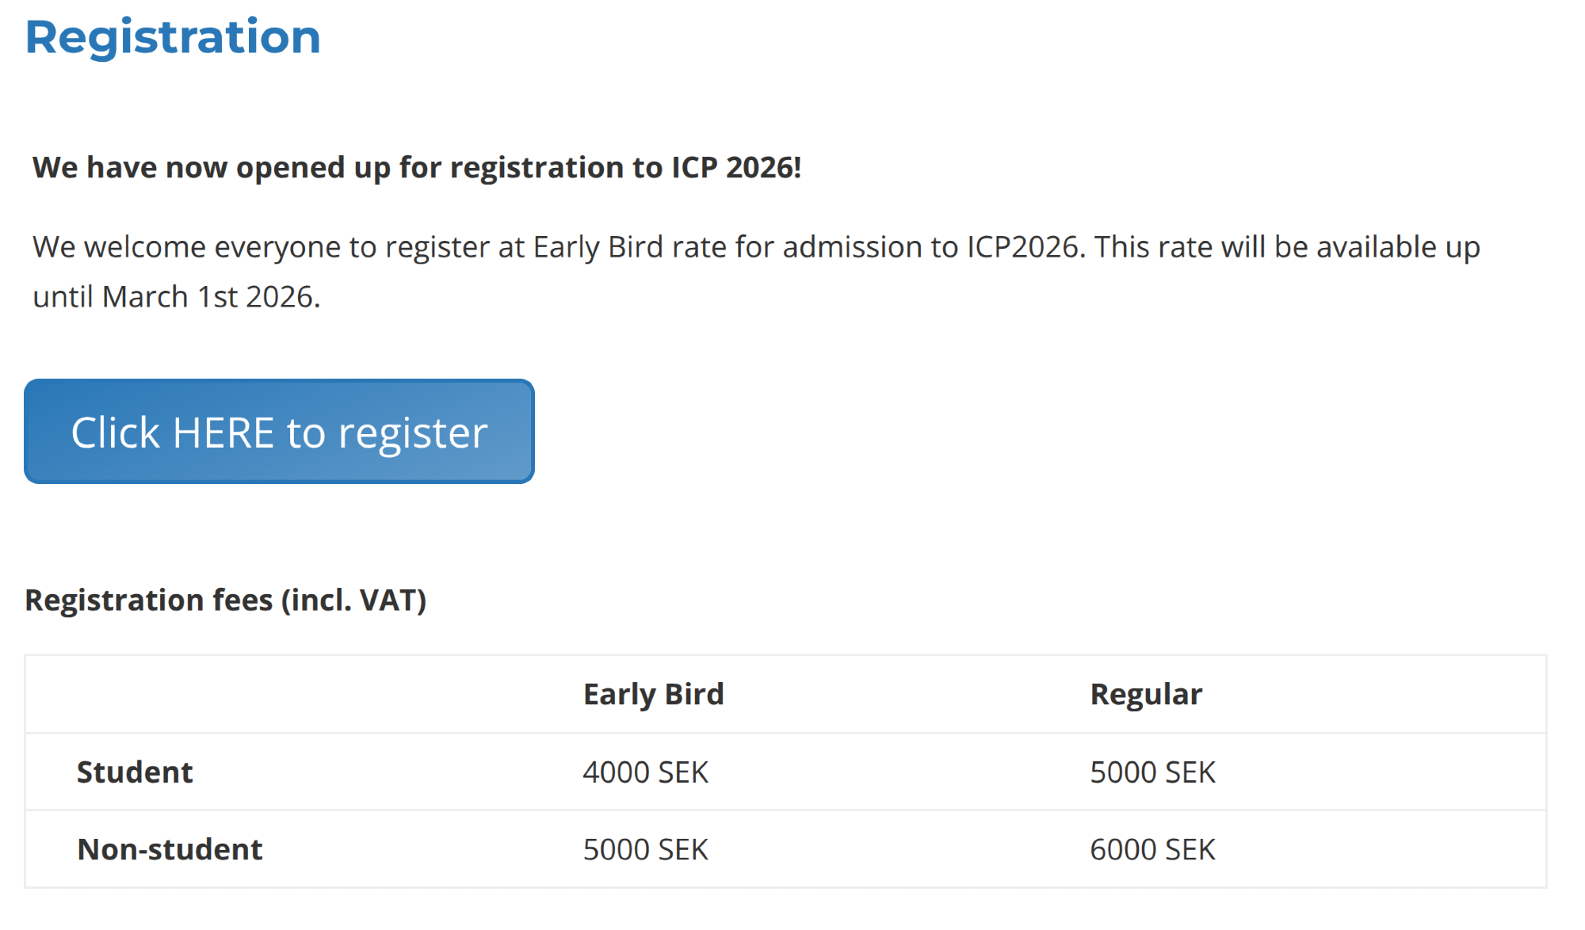Click the 'until March 1st 2026' text

pyautogui.click(x=176, y=297)
